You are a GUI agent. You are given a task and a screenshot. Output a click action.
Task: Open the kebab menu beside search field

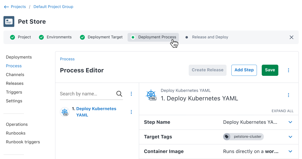[x=131, y=94]
